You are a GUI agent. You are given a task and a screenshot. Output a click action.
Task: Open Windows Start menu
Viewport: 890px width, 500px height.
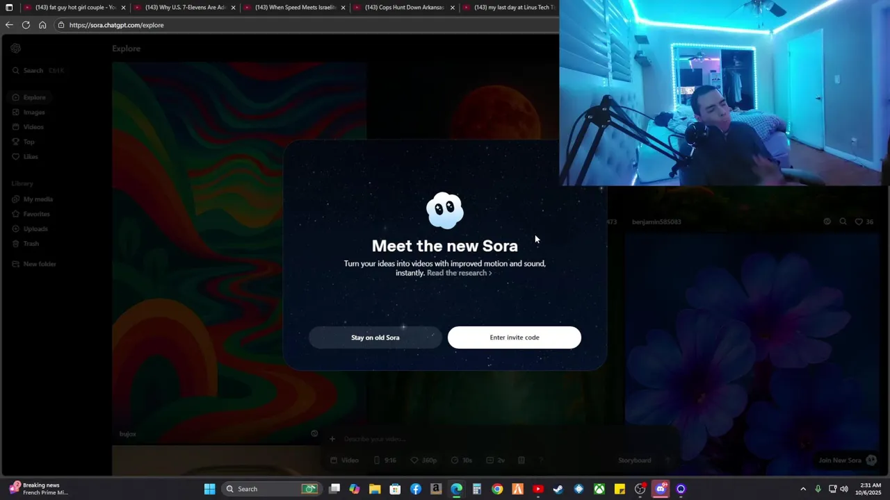[x=209, y=489]
